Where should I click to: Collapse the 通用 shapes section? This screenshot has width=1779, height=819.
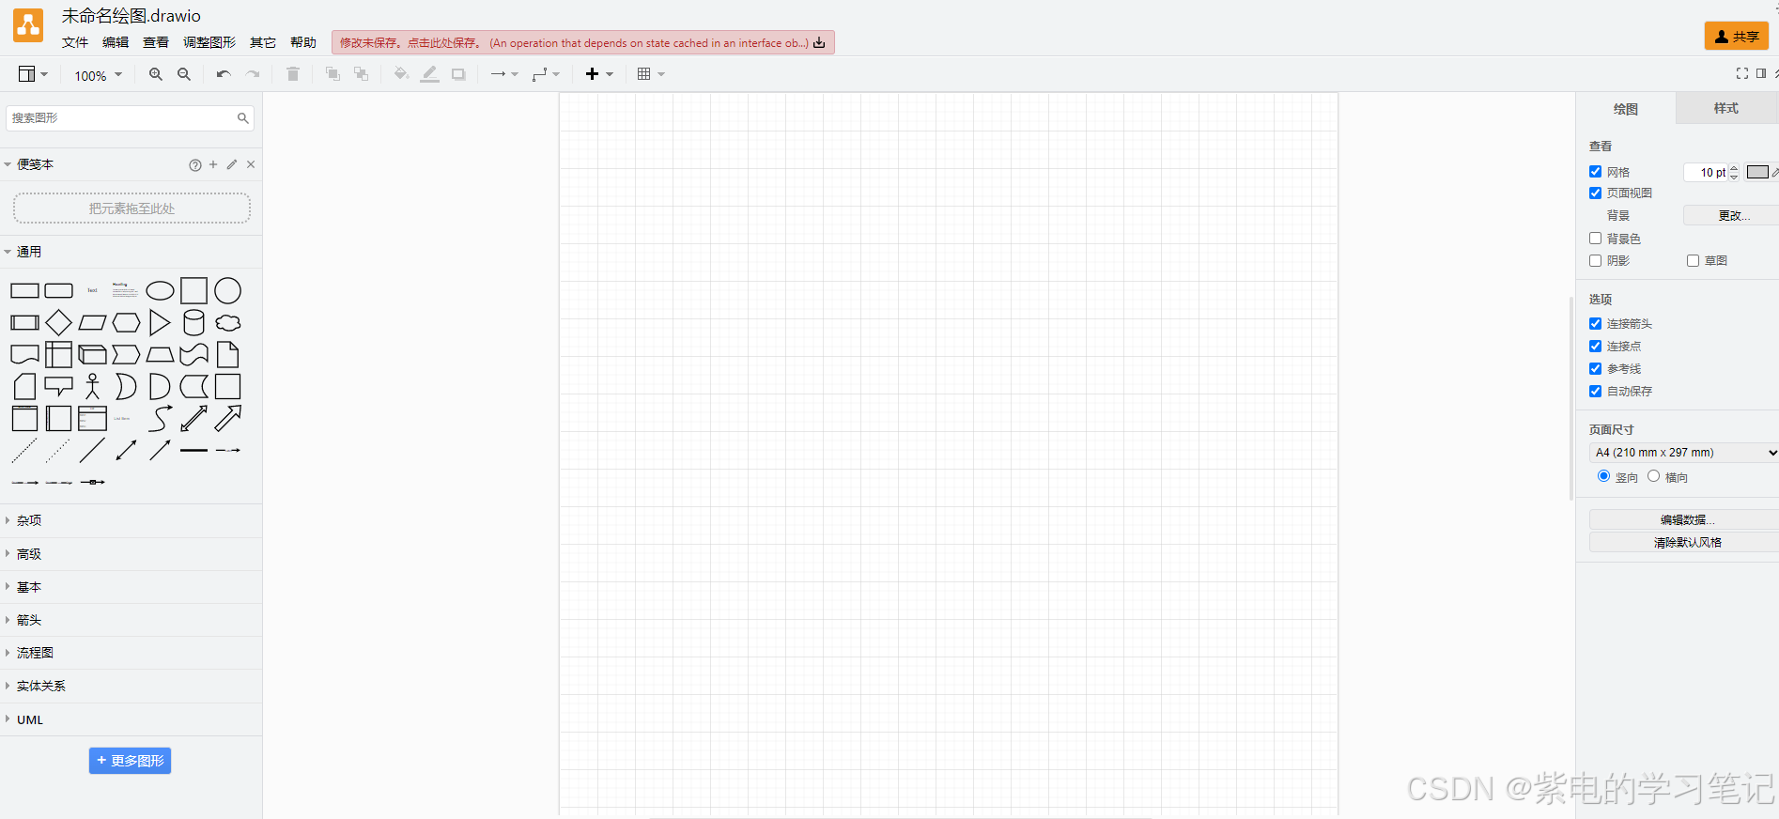coord(131,252)
